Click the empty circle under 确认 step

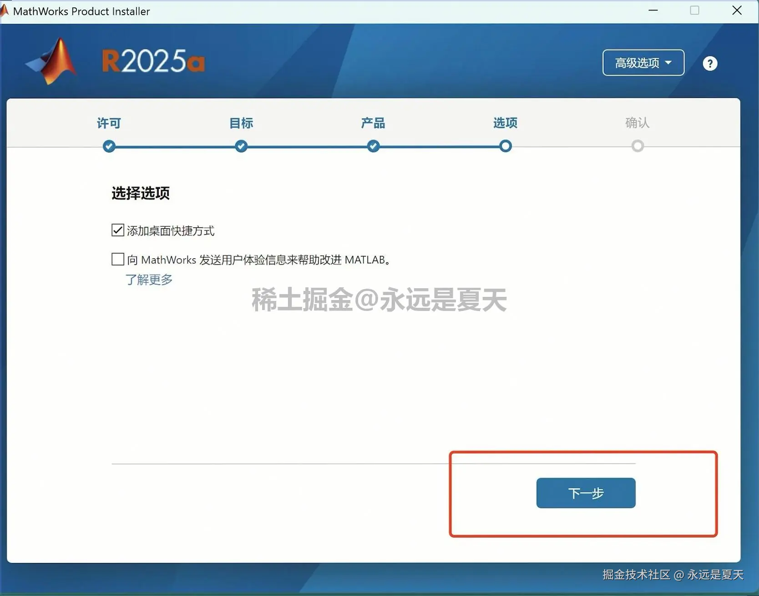point(637,145)
